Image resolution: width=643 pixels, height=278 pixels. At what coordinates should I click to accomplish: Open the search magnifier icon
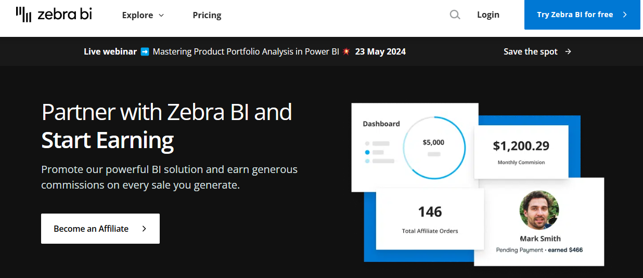pyautogui.click(x=455, y=15)
